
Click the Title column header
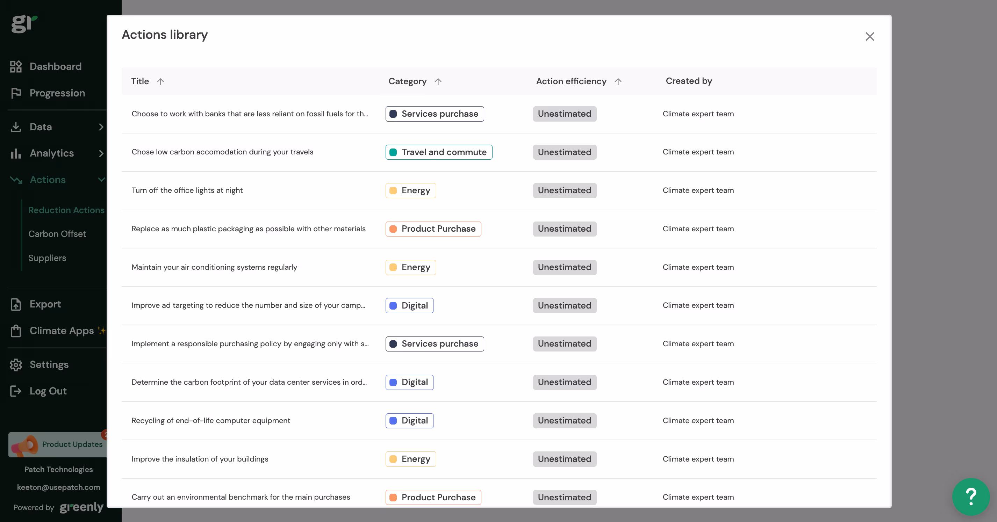click(140, 81)
